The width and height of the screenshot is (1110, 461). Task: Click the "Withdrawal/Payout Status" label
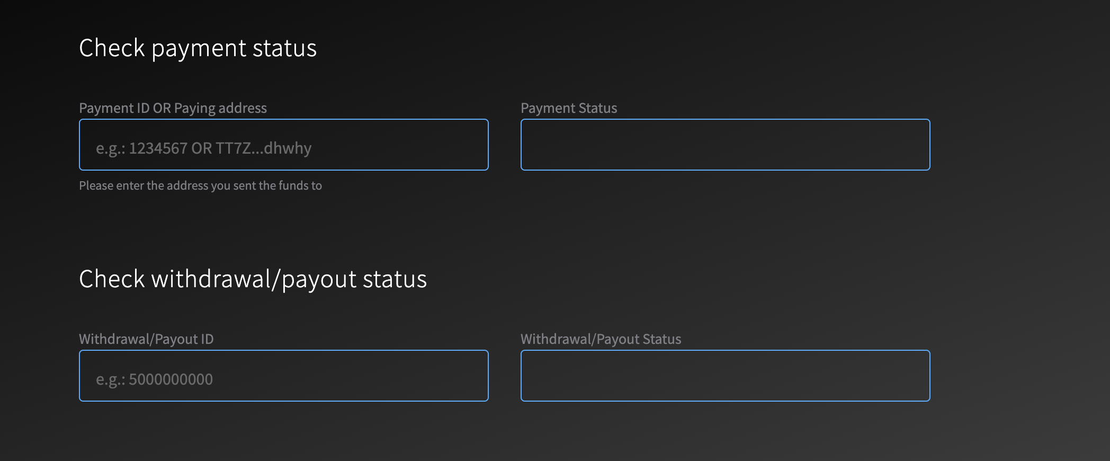point(601,339)
